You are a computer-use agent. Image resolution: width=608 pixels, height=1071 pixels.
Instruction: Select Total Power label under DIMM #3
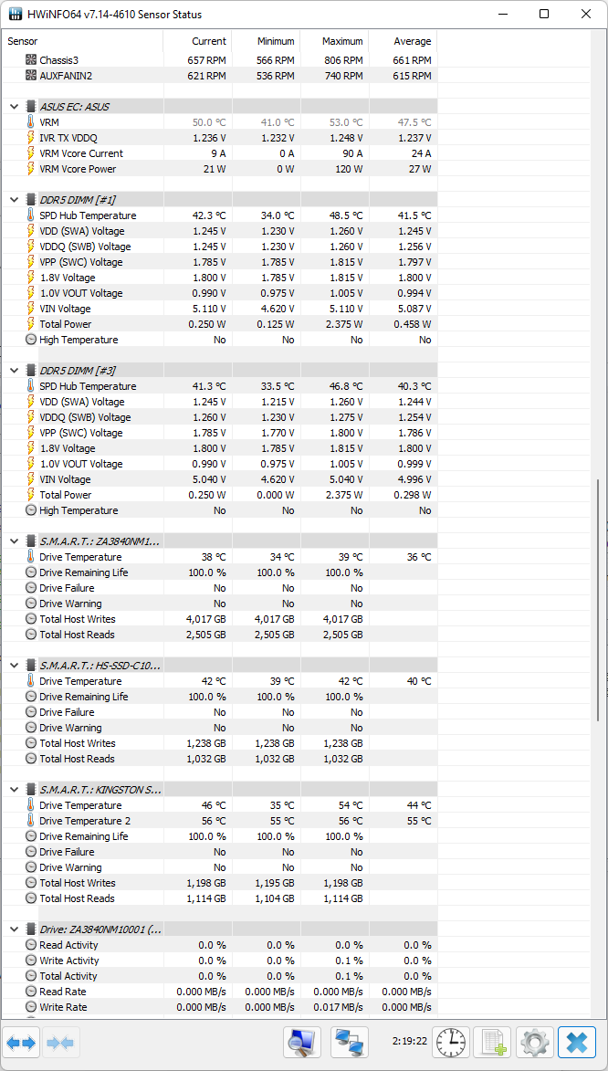[66, 495]
